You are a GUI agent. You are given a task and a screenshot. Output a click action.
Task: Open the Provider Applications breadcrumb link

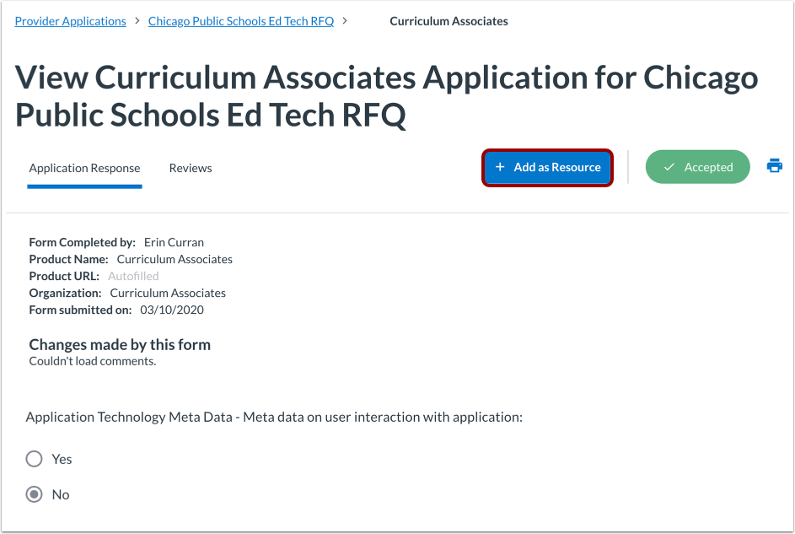tap(71, 21)
